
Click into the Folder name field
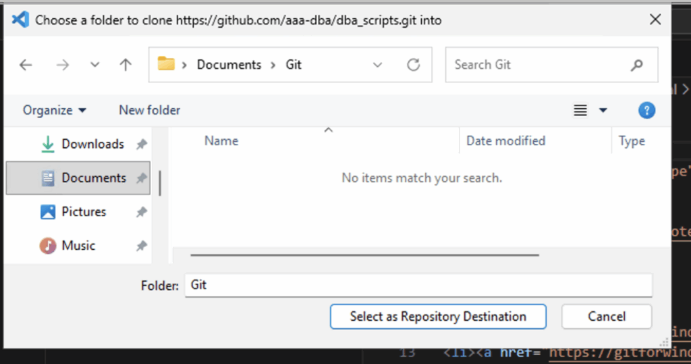pyautogui.click(x=418, y=285)
